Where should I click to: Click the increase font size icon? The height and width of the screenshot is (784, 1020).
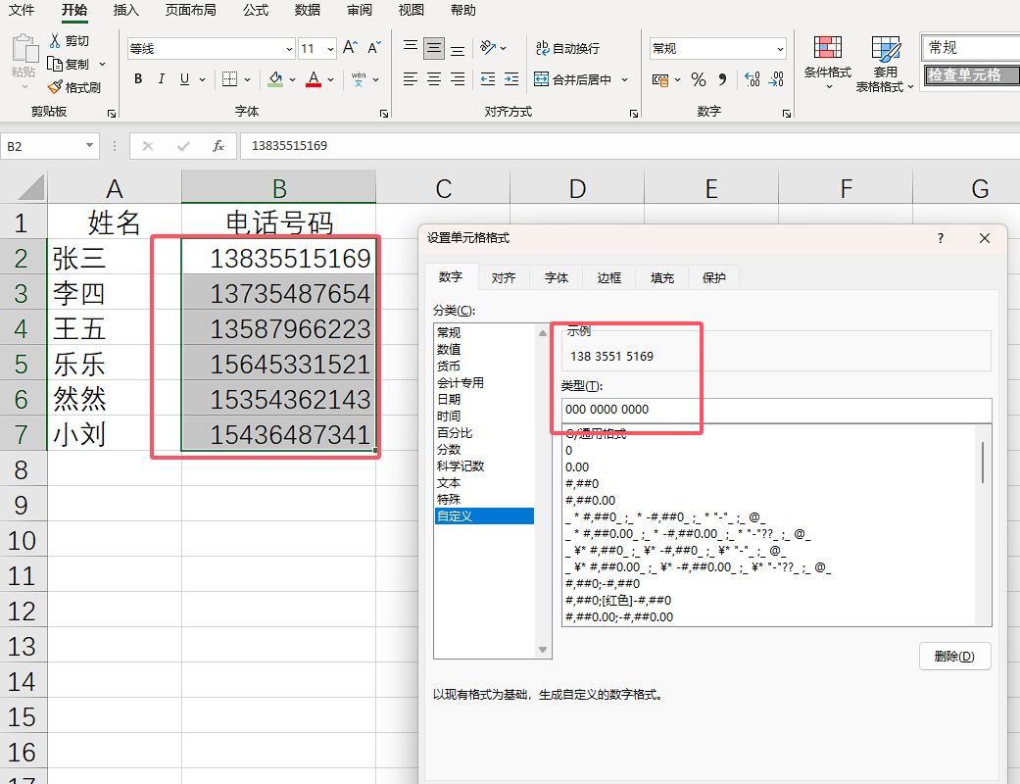(350, 47)
